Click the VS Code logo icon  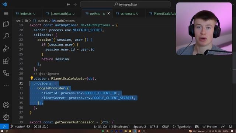(x=4, y=4)
